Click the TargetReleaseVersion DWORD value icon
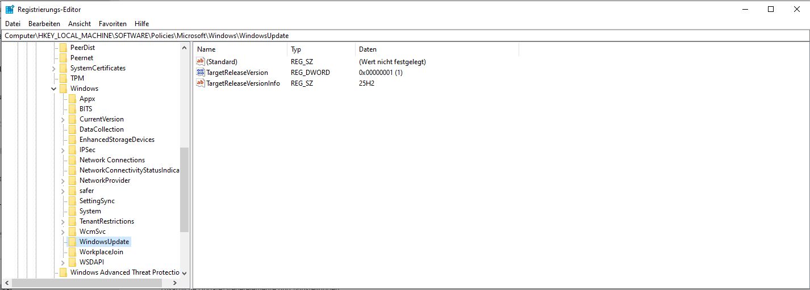Screen dimensions: 810x290 (x=200, y=72)
